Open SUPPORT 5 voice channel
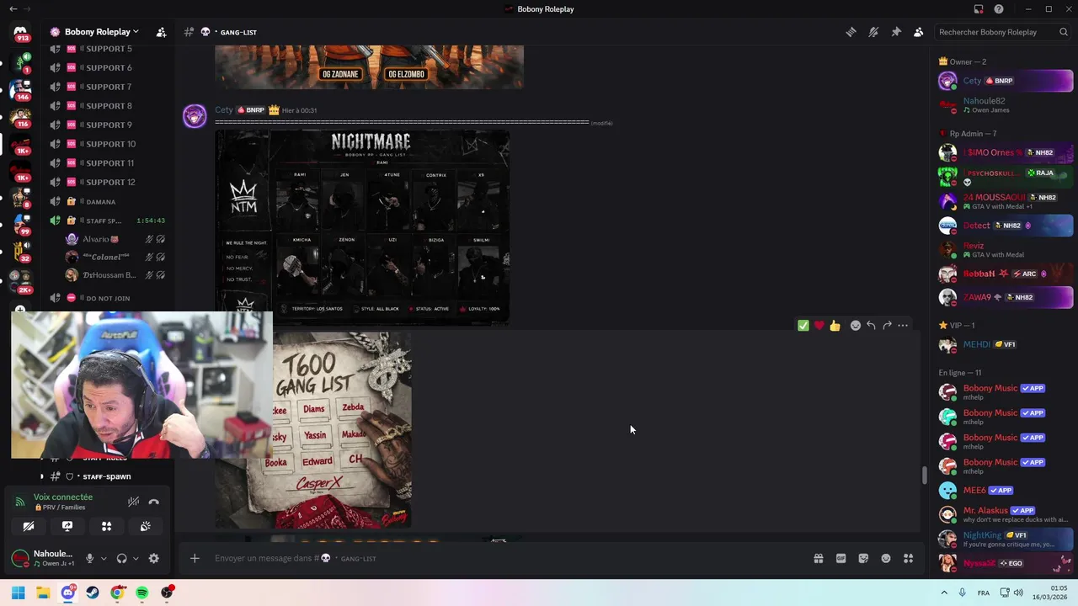 point(108,49)
